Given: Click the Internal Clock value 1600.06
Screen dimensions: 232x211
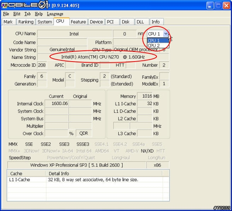Looking at the screenshot, I should (x=56, y=103).
